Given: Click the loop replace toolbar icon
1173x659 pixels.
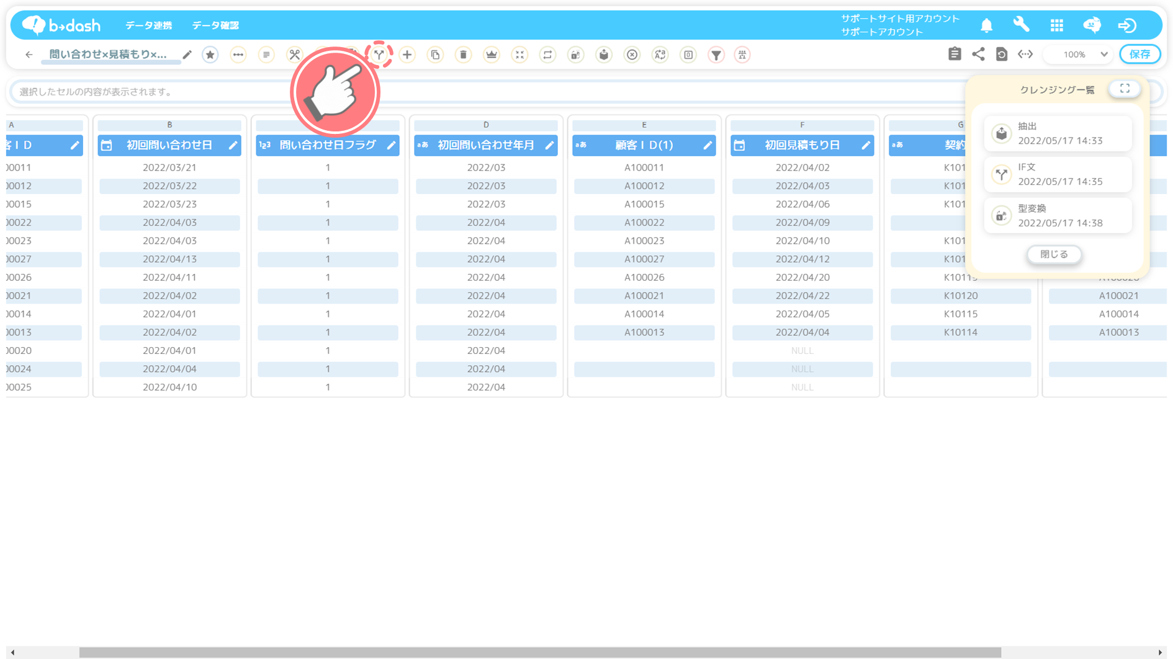Looking at the screenshot, I should [x=547, y=55].
